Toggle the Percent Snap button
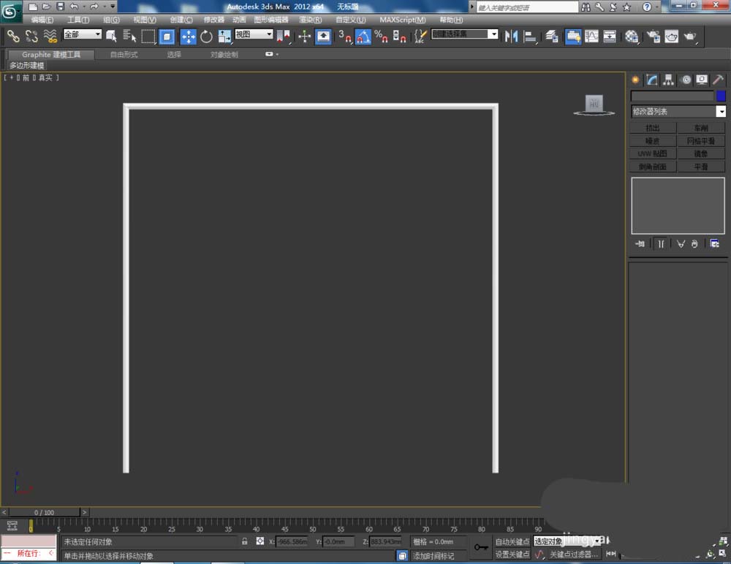The image size is (731, 564). pyautogui.click(x=381, y=37)
